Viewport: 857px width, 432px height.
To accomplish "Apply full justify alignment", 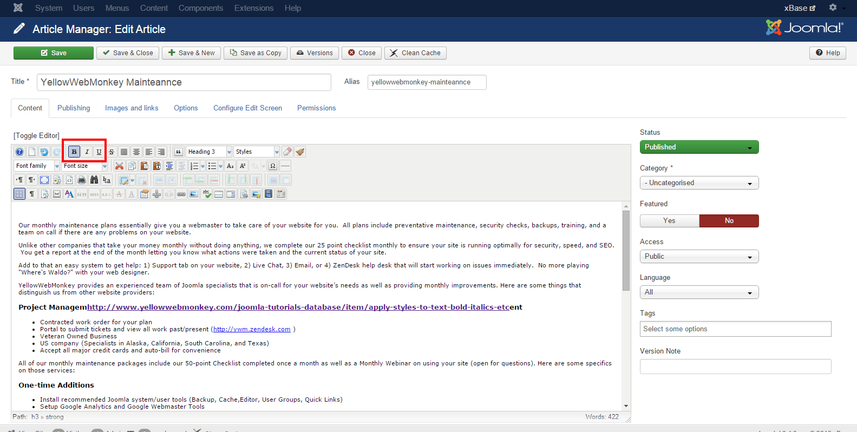I will [x=123, y=152].
